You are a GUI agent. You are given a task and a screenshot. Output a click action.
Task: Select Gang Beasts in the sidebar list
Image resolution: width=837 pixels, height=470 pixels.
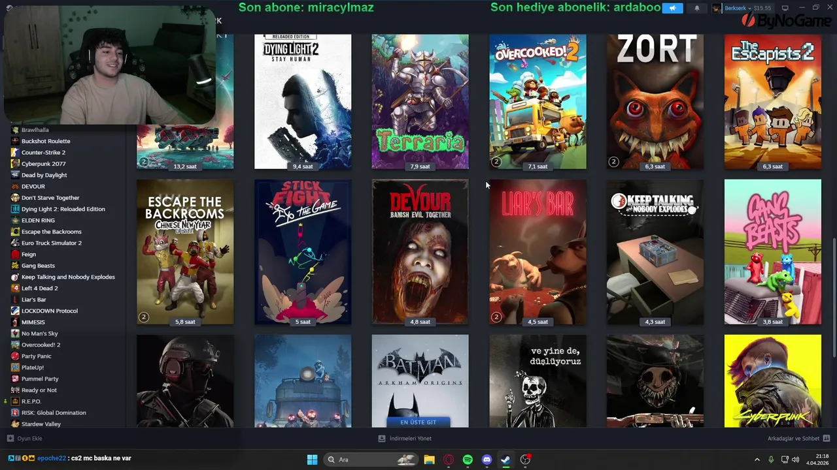38,266
